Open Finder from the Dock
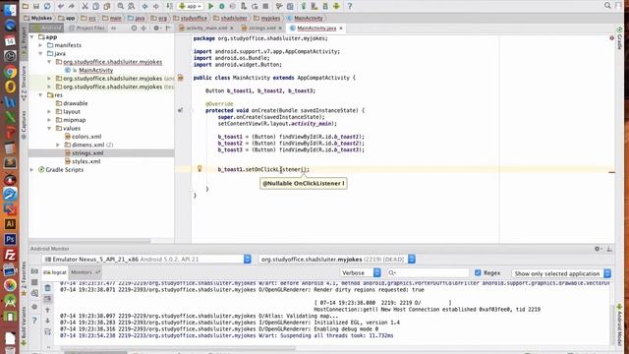Image resolution: width=629 pixels, height=354 pixels. 10,10
